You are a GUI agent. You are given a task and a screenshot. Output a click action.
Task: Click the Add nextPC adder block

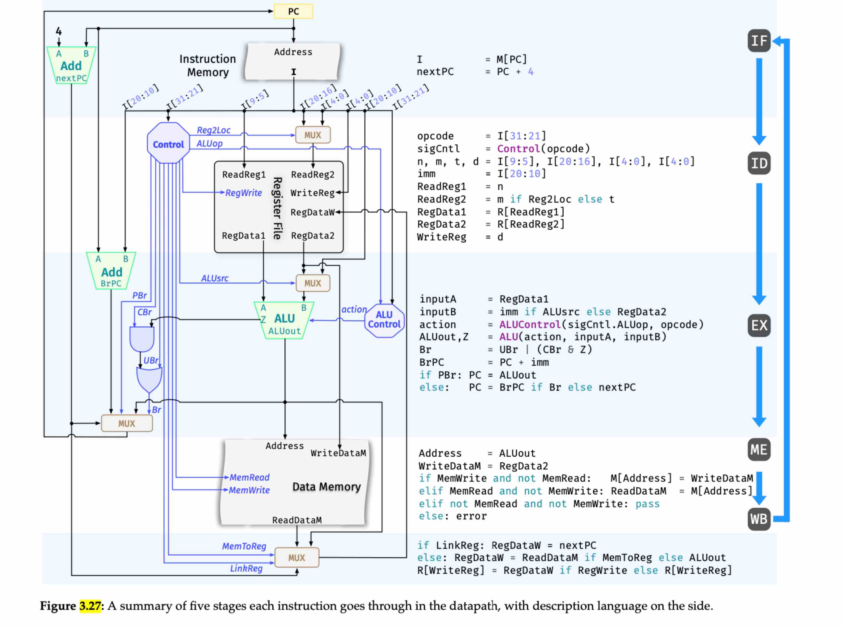71,66
